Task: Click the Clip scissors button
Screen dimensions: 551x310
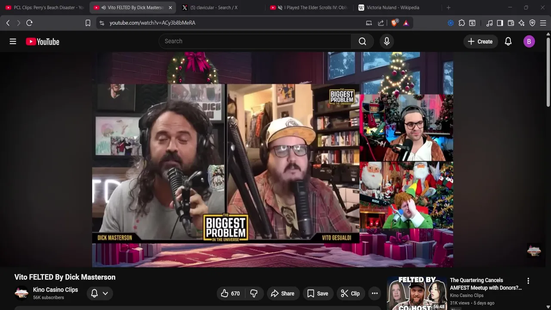Action: [350, 294]
